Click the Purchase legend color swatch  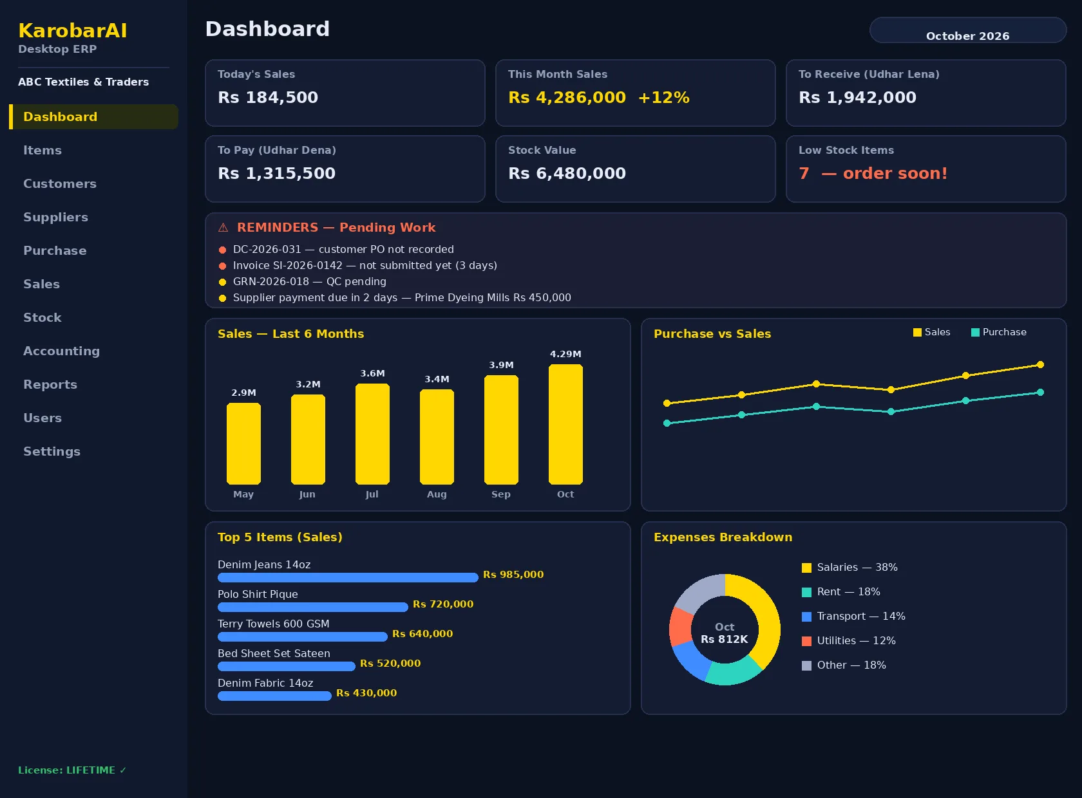coord(975,332)
